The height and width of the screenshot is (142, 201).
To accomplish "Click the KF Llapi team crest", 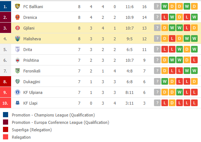I will 17,103.
